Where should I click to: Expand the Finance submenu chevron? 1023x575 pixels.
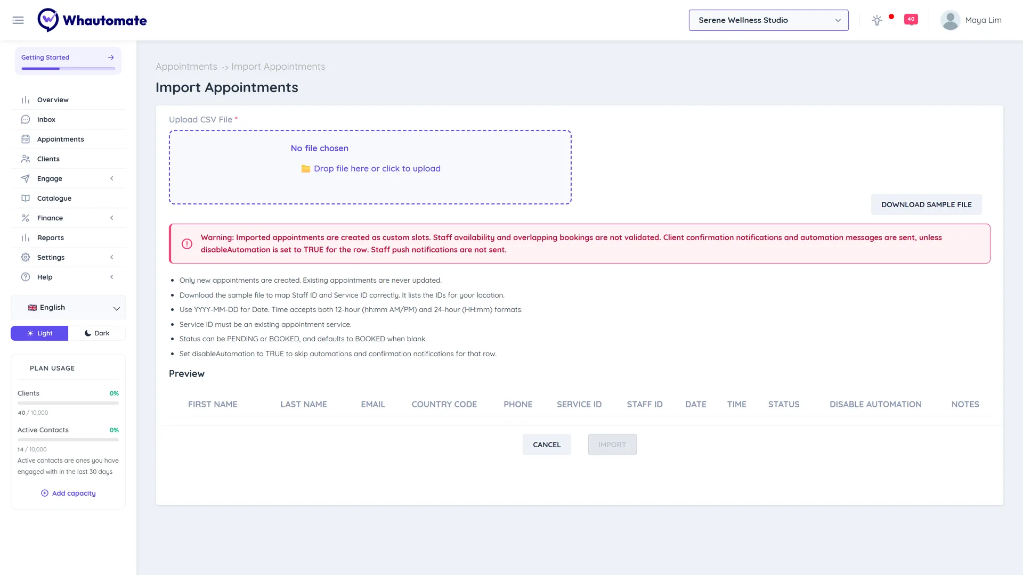coord(112,218)
